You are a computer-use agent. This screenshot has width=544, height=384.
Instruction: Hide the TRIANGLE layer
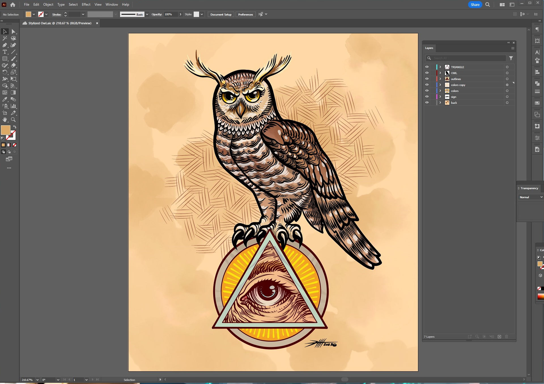click(x=427, y=67)
